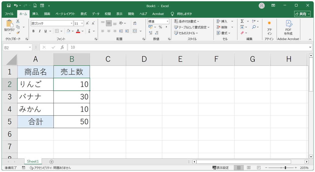The image size is (315, 172).
Task: Toggle bold formatting
Action: [x=33, y=31]
